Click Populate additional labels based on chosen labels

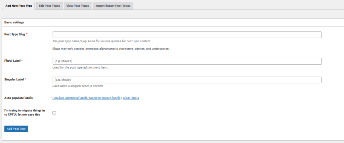point(86,98)
